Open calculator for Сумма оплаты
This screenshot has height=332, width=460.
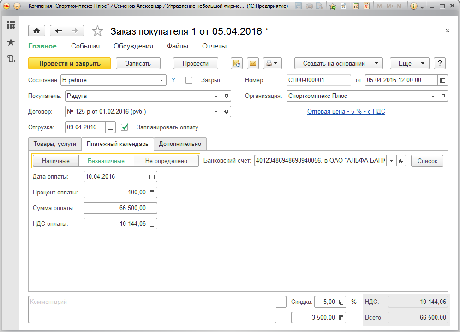(152, 208)
